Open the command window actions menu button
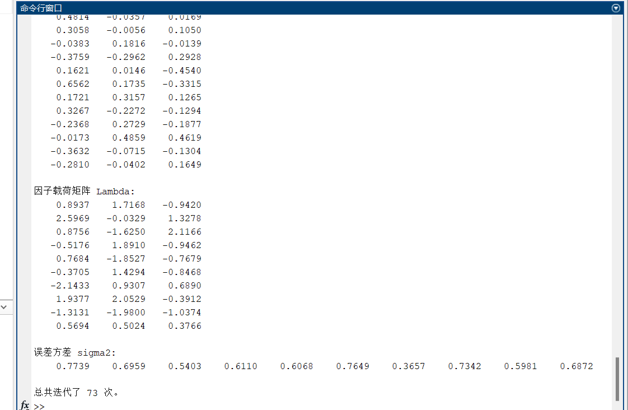This screenshot has height=410, width=628. 616,8
